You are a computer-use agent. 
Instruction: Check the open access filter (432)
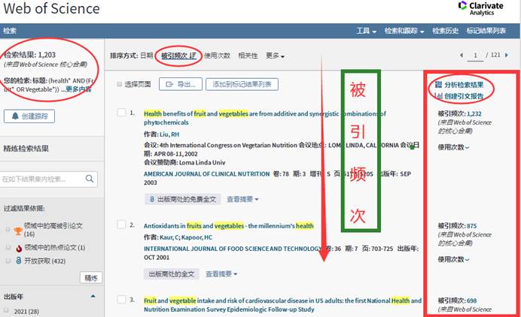[x=8, y=261]
